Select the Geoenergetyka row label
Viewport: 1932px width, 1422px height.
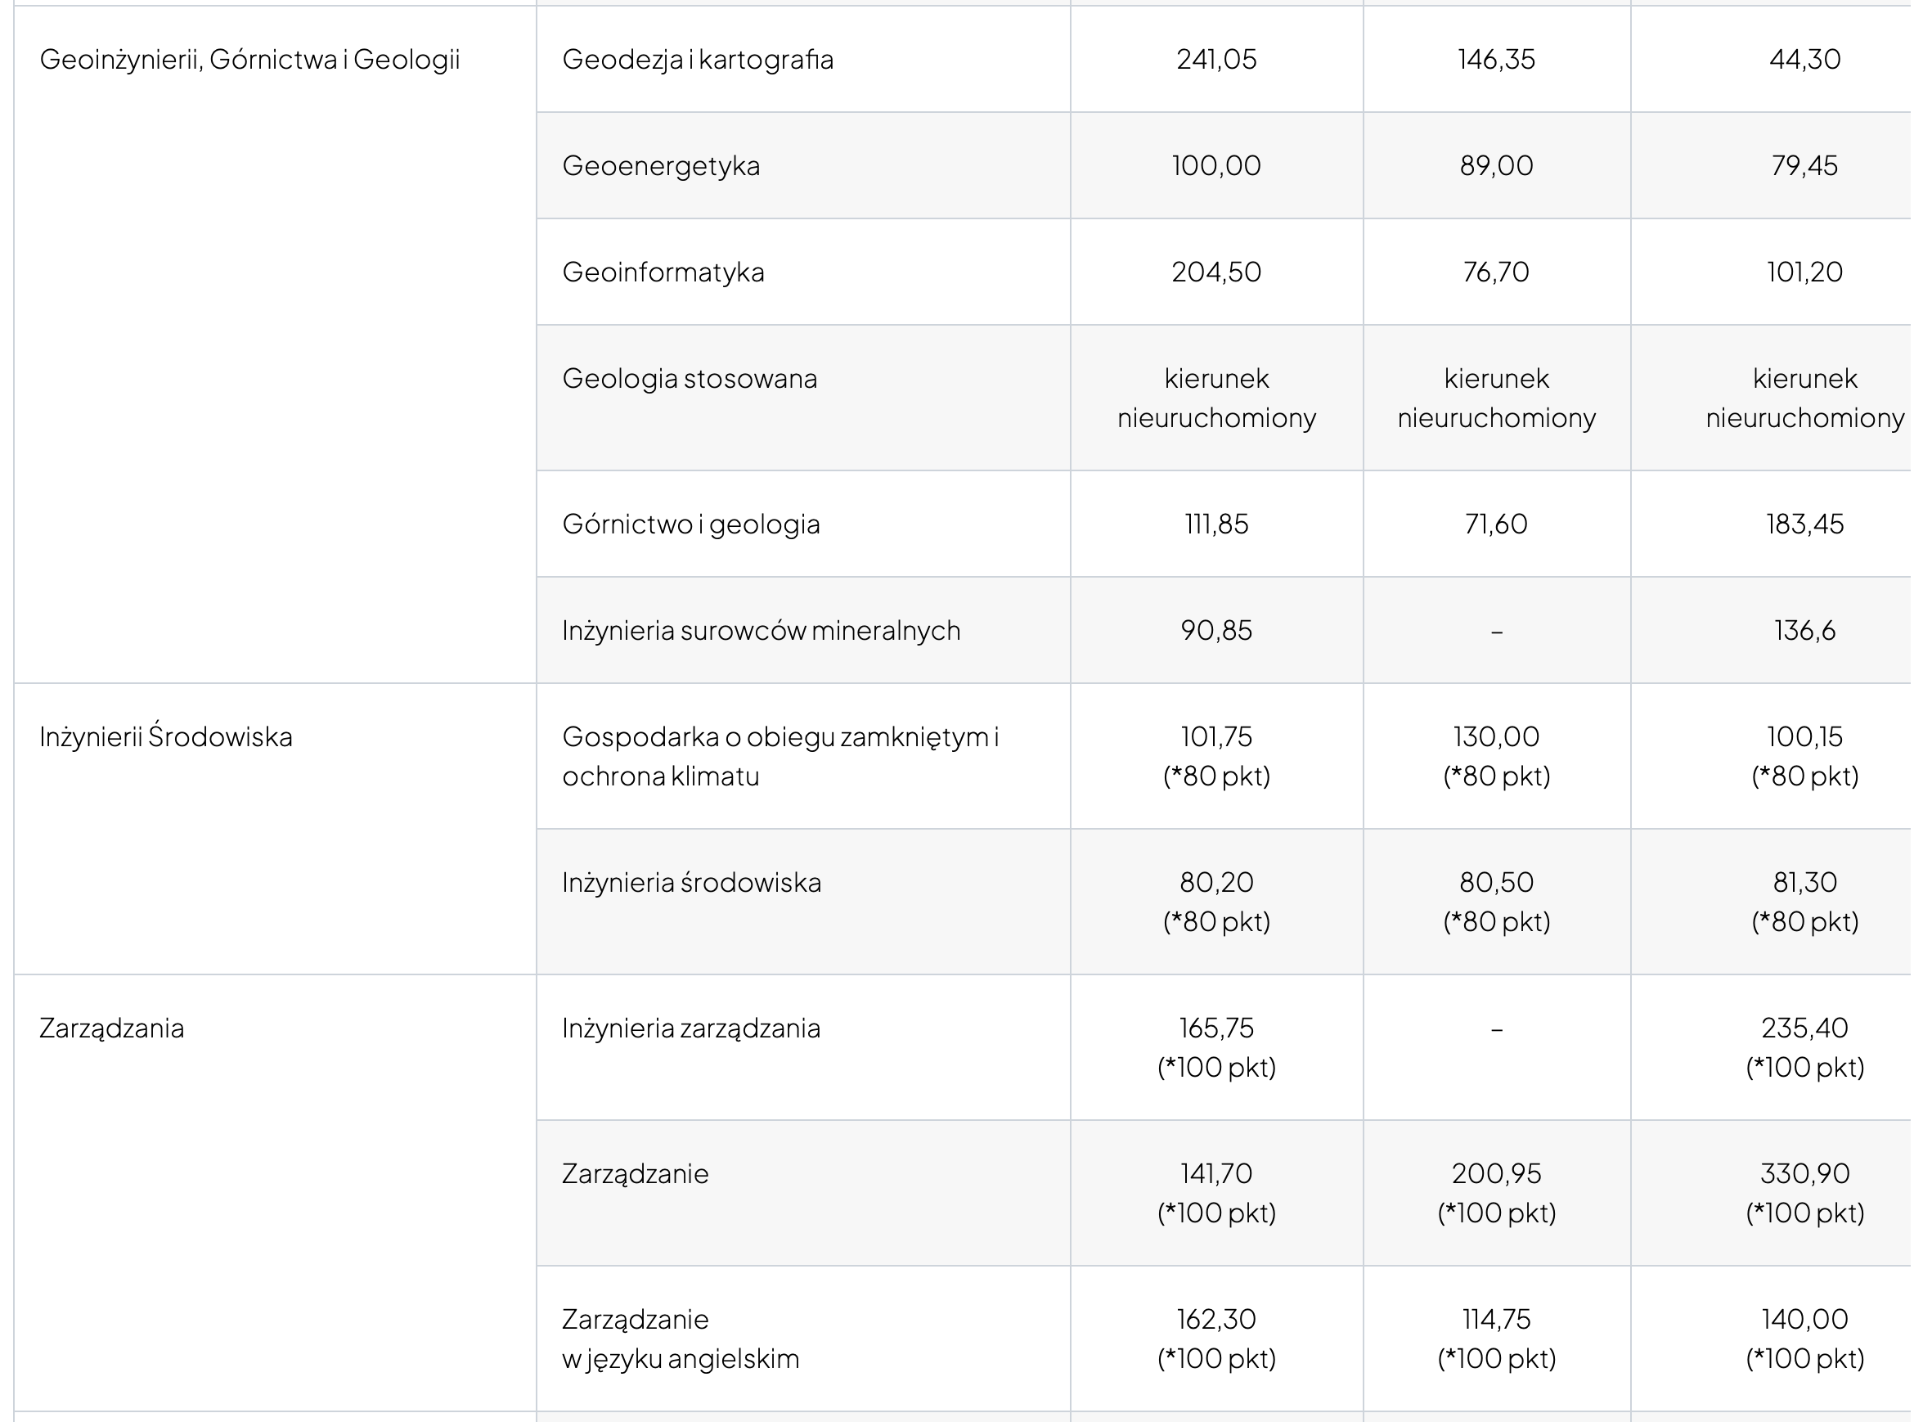[x=661, y=165]
